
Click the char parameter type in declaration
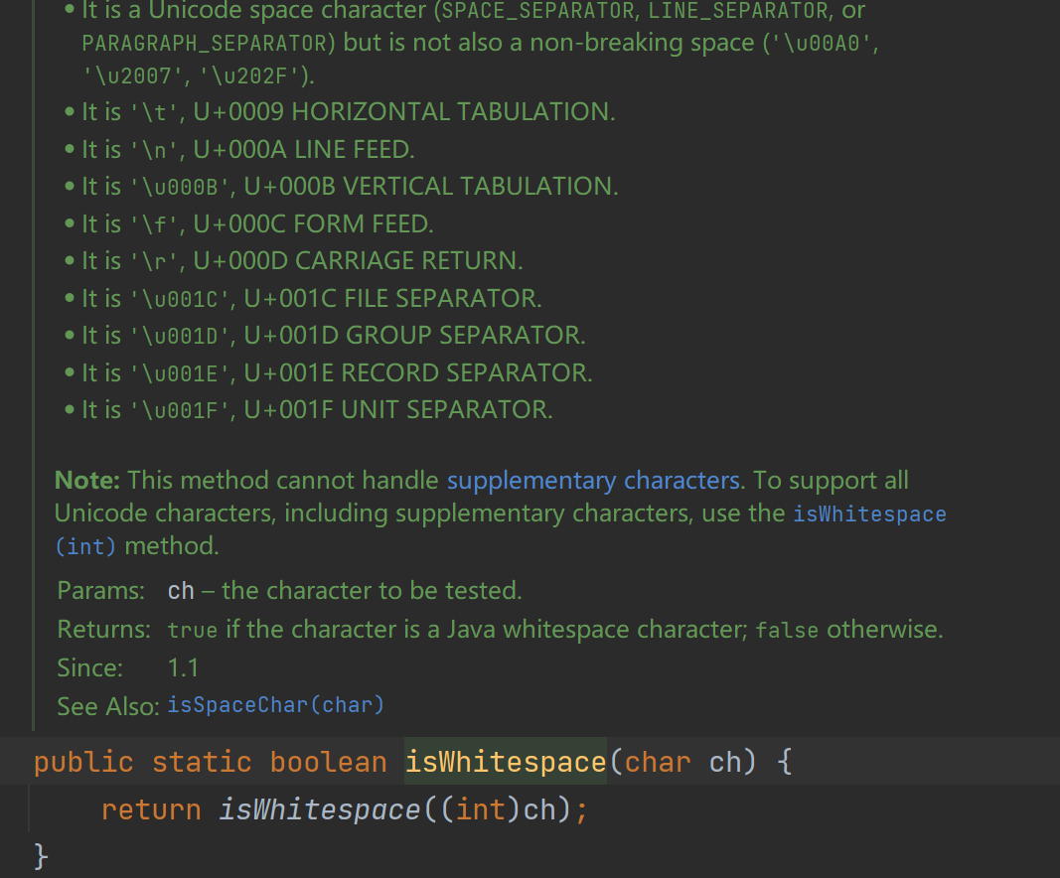pyautogui.click(x=657, y=762)
